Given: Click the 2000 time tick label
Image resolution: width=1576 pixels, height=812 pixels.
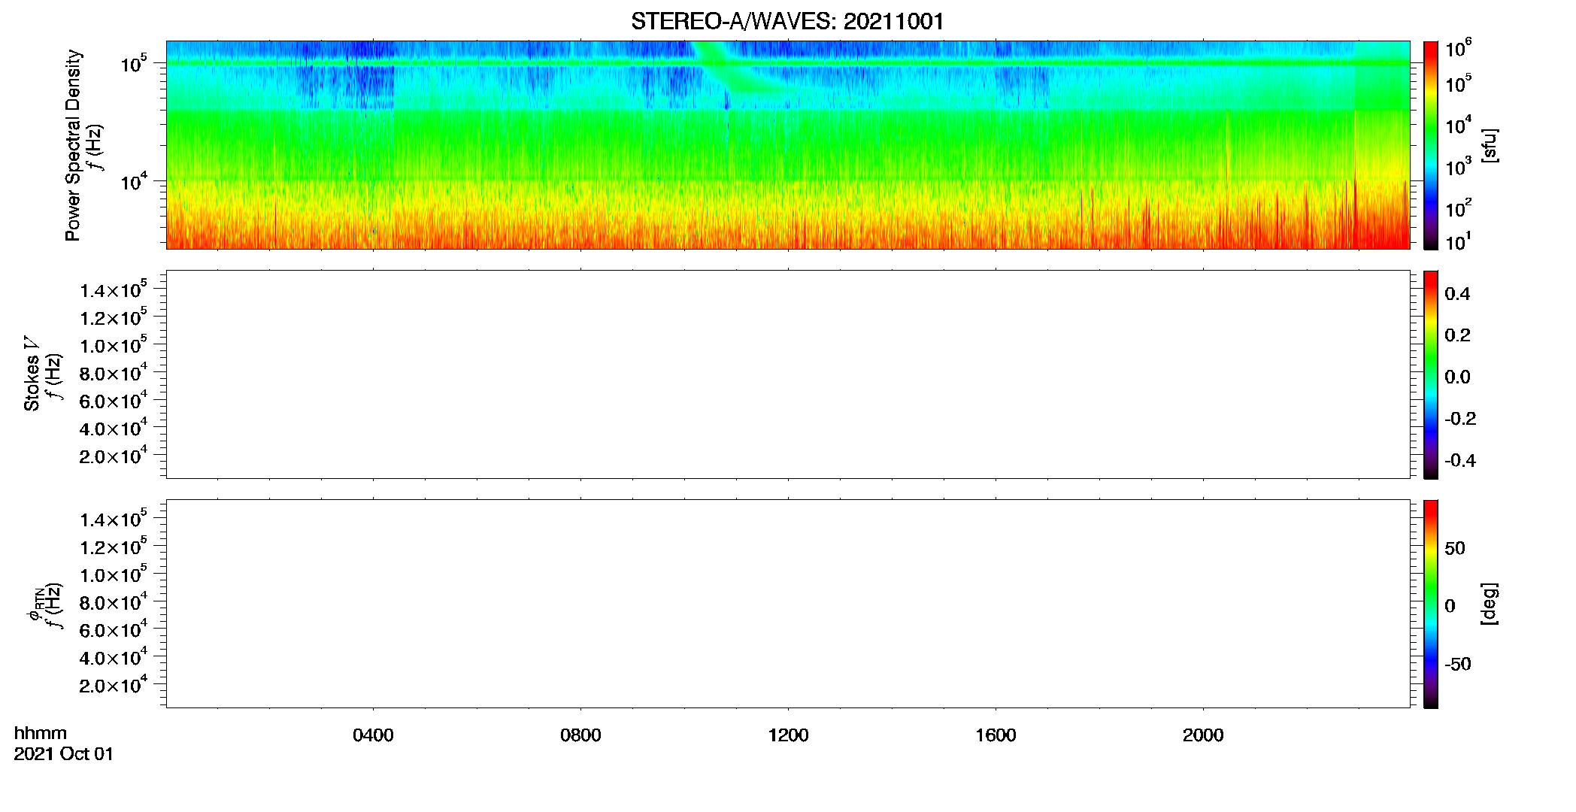Looking at the screenshot, I should [1203, 735].
